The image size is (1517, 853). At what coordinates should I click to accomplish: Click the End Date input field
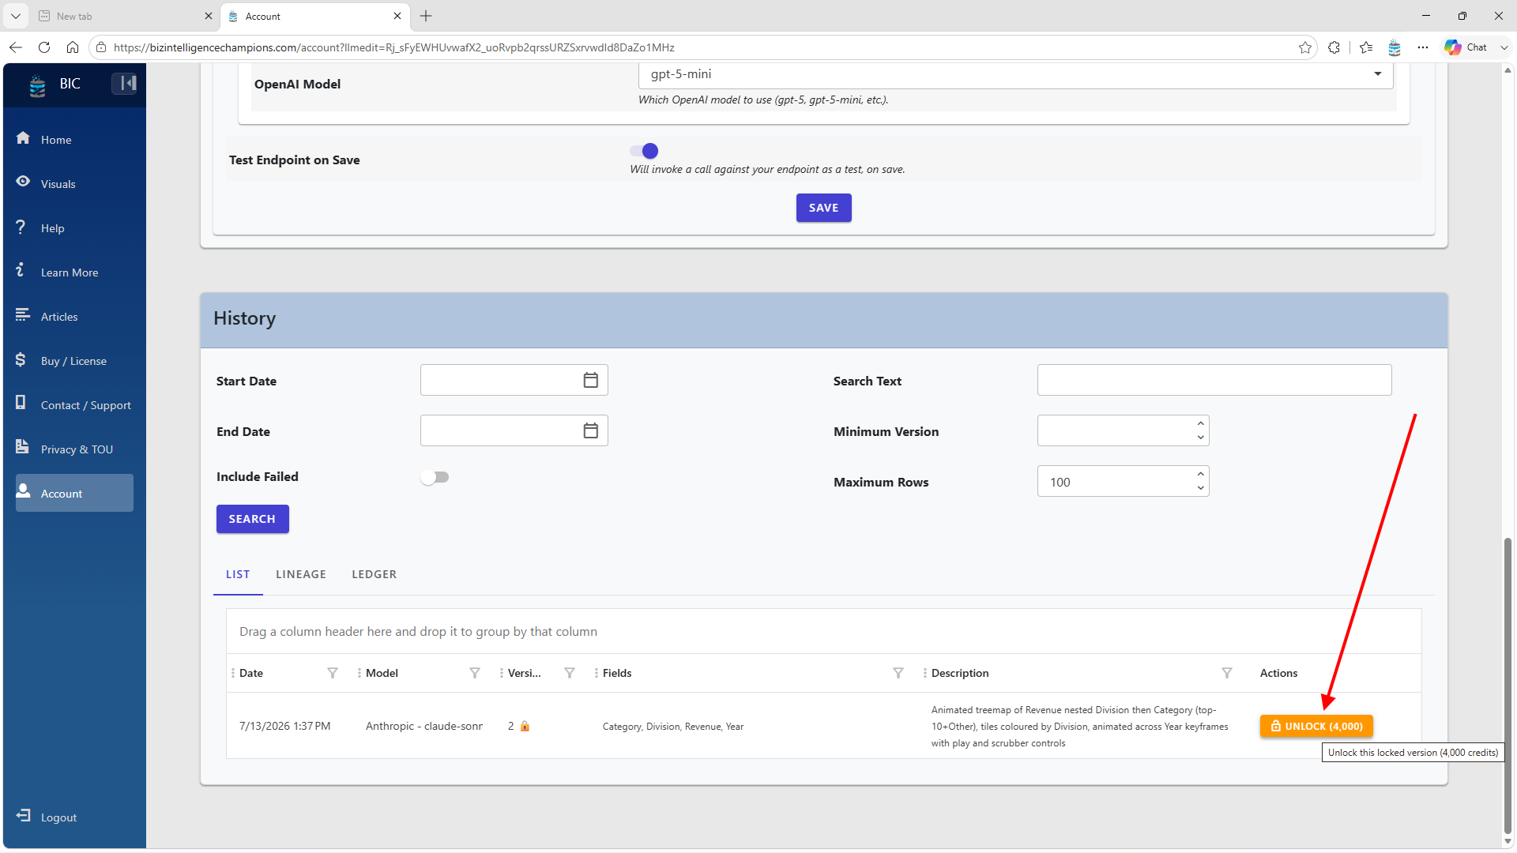(x=502, y=430)
